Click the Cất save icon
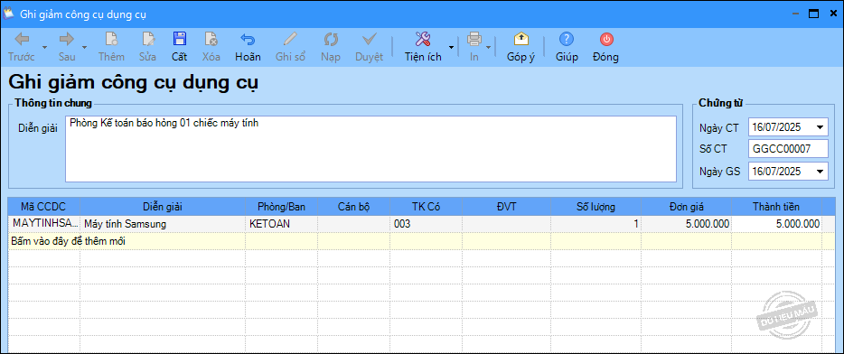The width and height of the screenshot is (844, 354). (x=179, y=39)
